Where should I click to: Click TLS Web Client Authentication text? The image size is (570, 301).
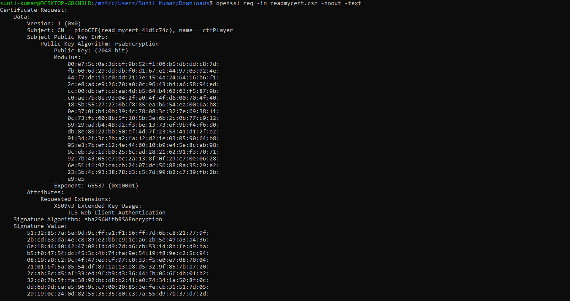[117, 213]
